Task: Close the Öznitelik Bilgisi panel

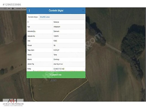Action: 83,10
